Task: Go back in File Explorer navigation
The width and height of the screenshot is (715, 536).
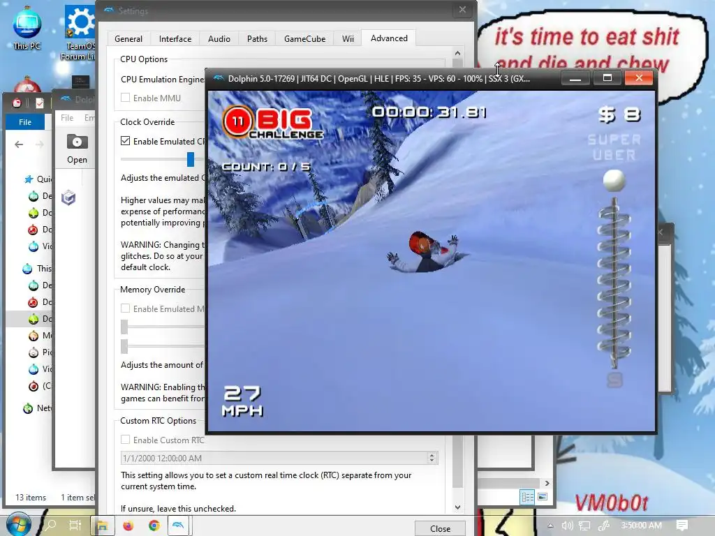Action: pos(19,144)
